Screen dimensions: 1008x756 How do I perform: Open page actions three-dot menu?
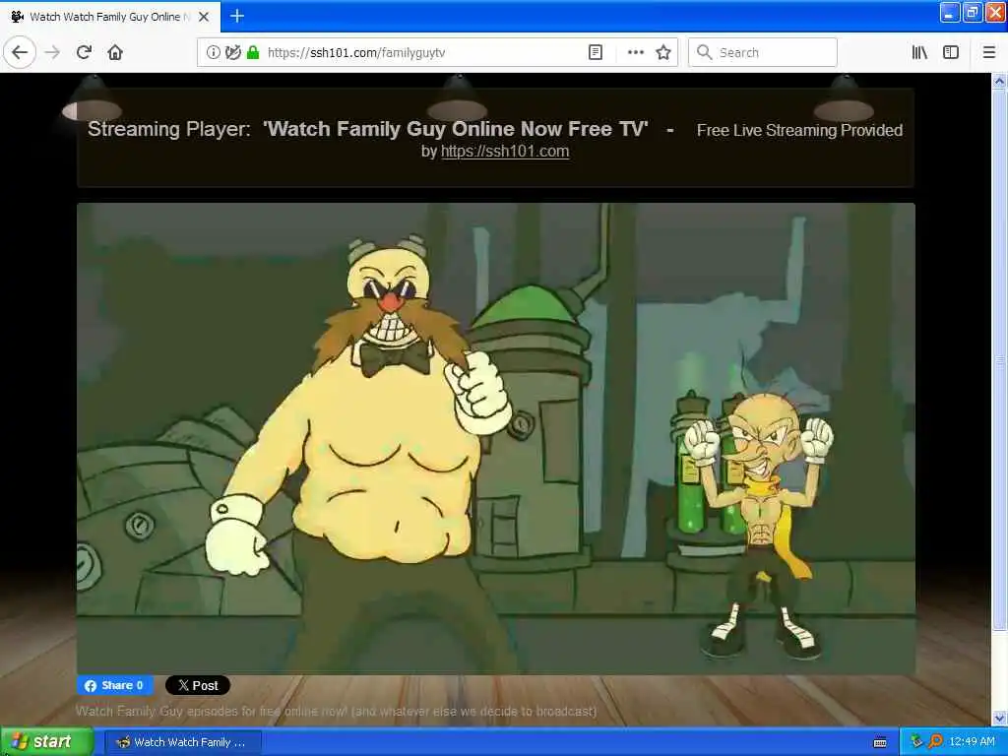635,52
